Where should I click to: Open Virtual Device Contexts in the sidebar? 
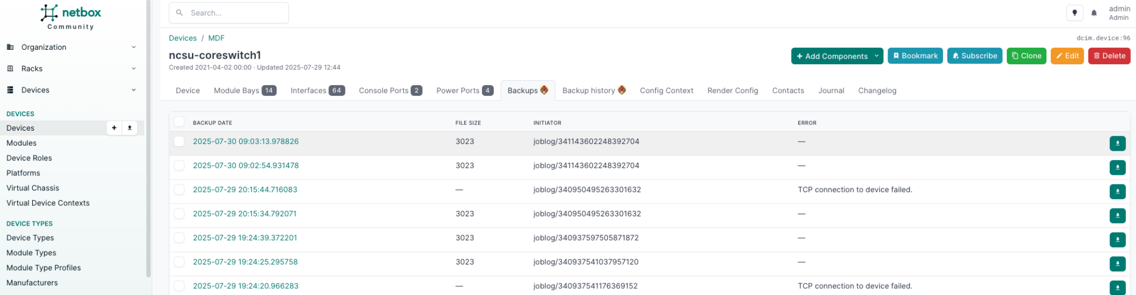48,203
